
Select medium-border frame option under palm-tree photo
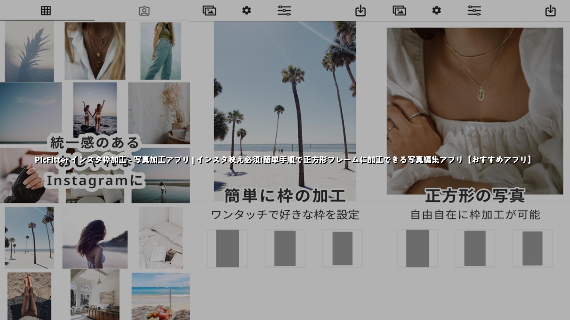tap(285, 248)
